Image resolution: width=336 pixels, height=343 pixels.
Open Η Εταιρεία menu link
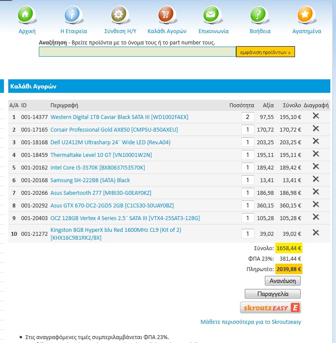[x=74, y=31]
